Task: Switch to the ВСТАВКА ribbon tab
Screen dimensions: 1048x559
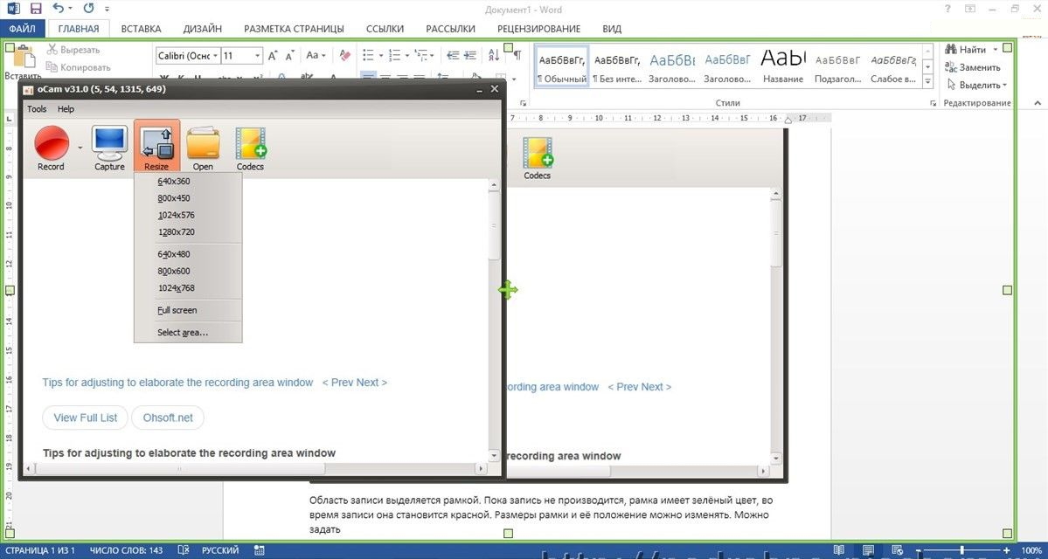Action: [141, 29]
